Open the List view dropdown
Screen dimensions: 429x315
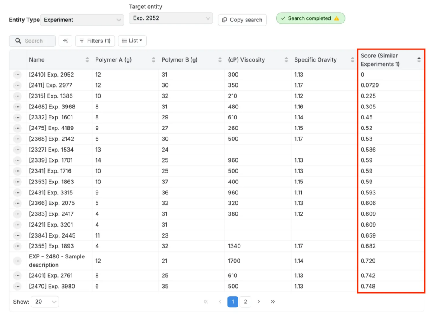(132, 41)
